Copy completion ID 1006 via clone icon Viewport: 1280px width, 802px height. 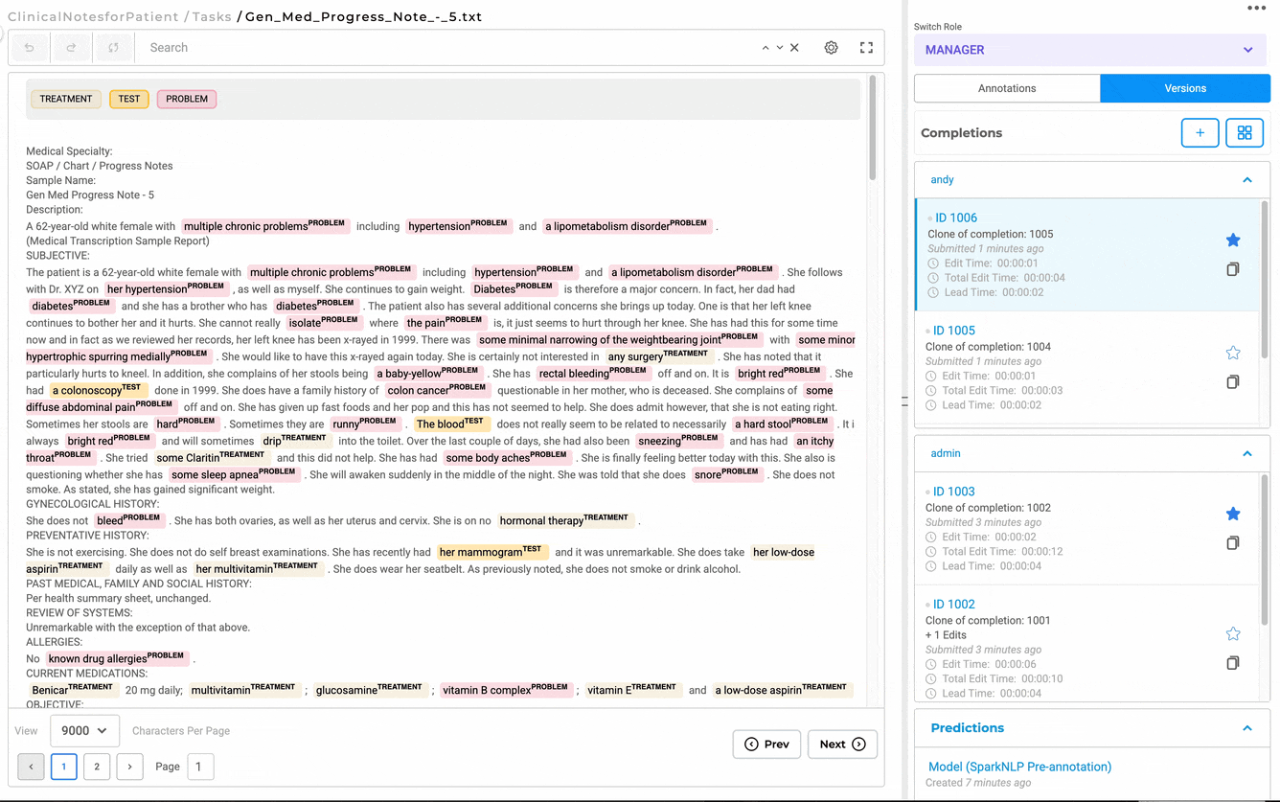coord(1233,269)
